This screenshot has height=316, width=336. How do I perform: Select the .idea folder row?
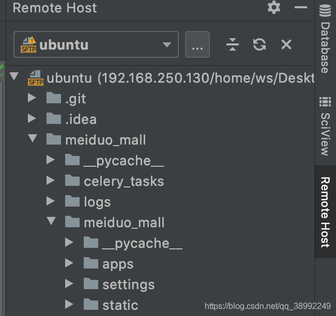(x=160, y=119)
